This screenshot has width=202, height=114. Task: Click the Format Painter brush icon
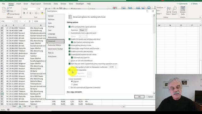coord(8,14)
